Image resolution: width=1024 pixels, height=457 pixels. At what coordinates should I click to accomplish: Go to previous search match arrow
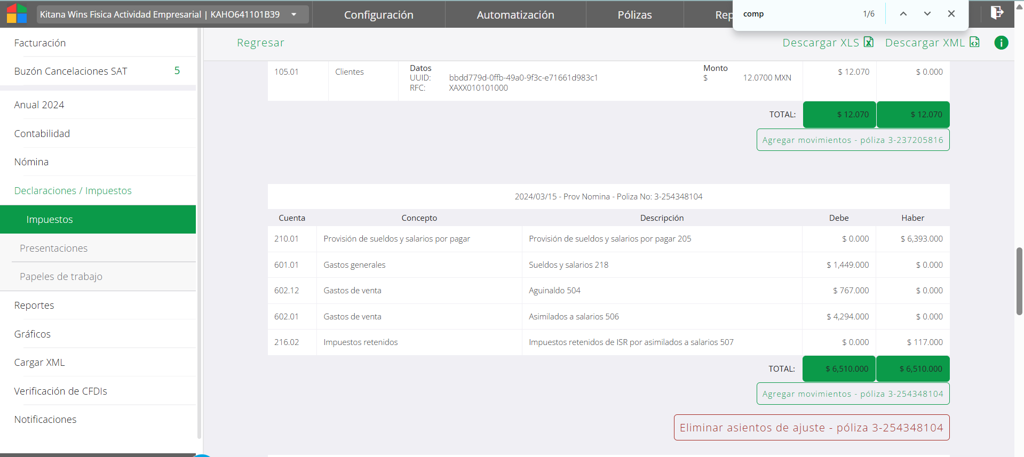(903, 14)
